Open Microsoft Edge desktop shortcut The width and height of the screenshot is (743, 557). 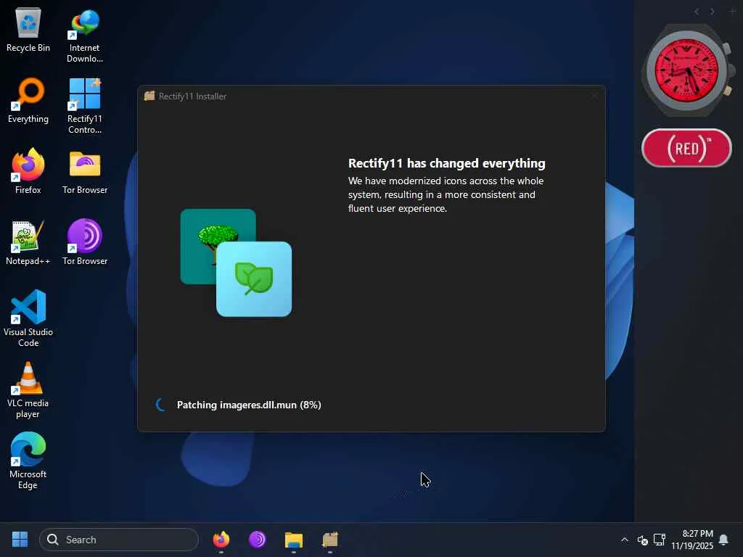point(28,461)
